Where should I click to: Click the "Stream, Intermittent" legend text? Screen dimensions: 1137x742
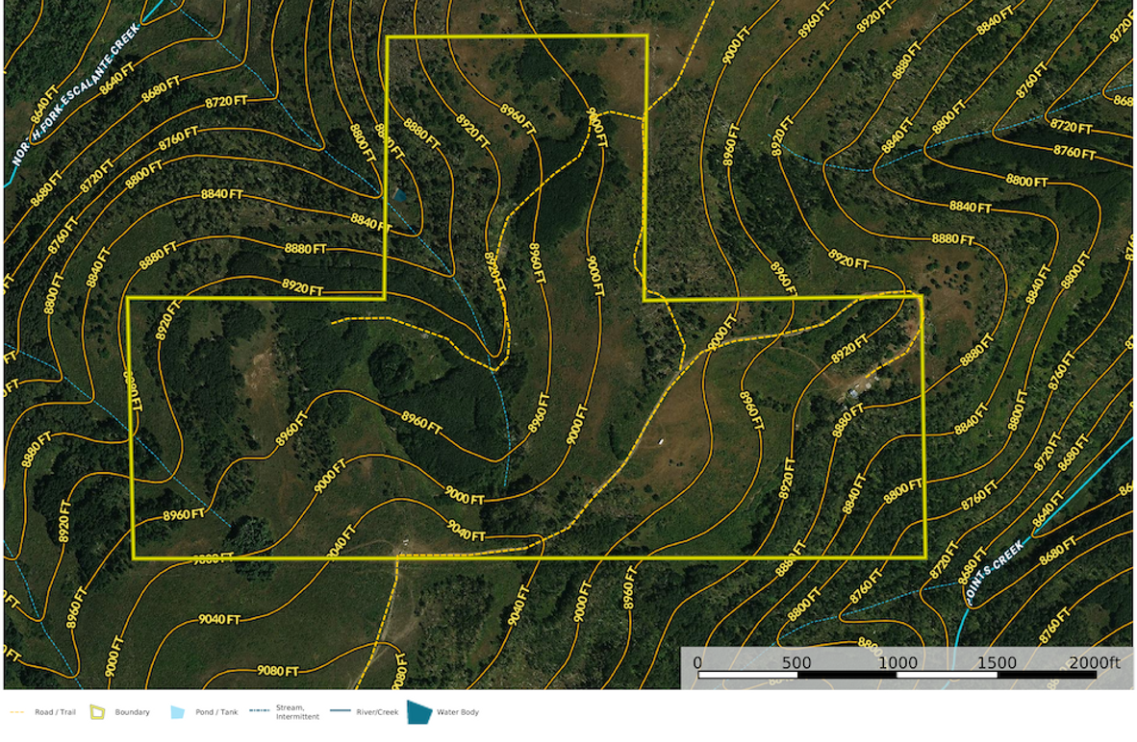(297, 712)
